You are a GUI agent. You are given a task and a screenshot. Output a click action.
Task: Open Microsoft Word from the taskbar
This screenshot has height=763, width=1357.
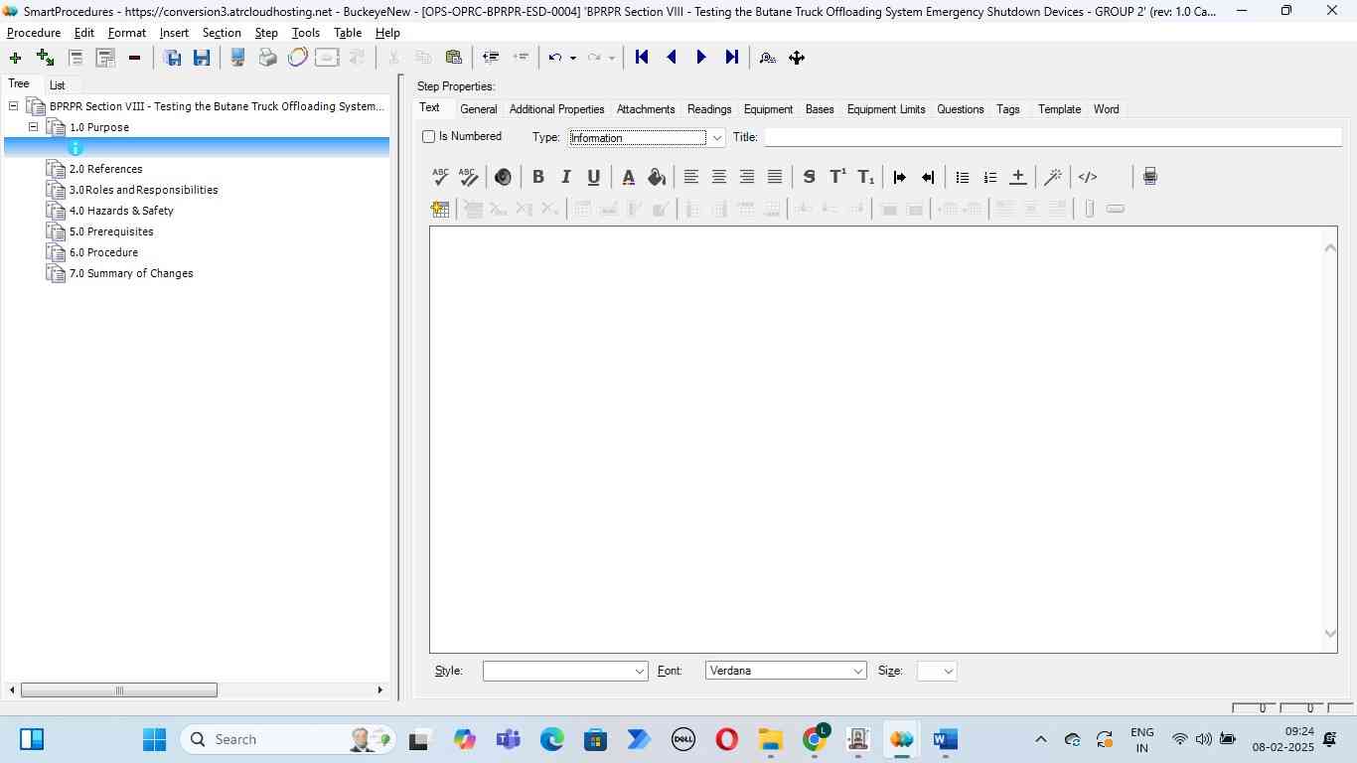945,739
